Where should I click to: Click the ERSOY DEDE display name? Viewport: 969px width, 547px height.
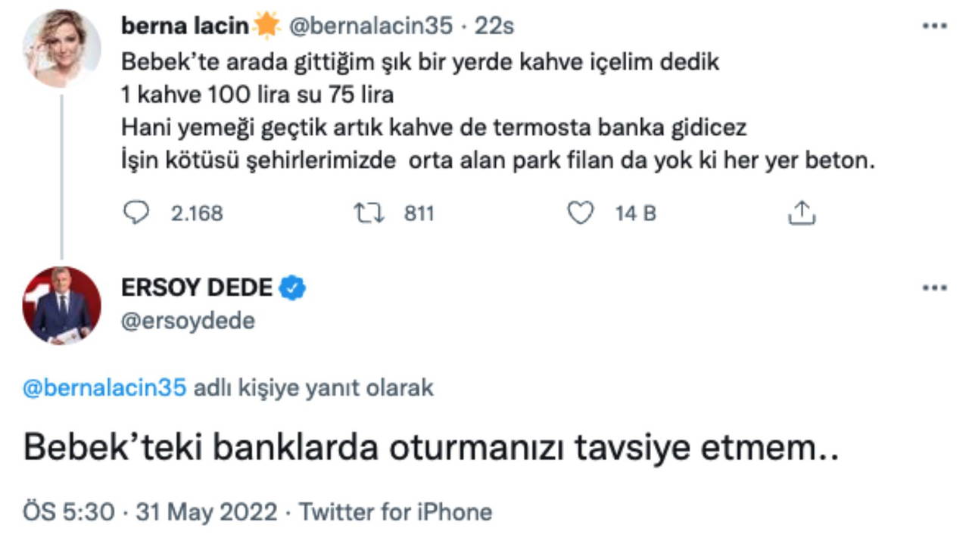pyautogui.click(x=196, y=287)
